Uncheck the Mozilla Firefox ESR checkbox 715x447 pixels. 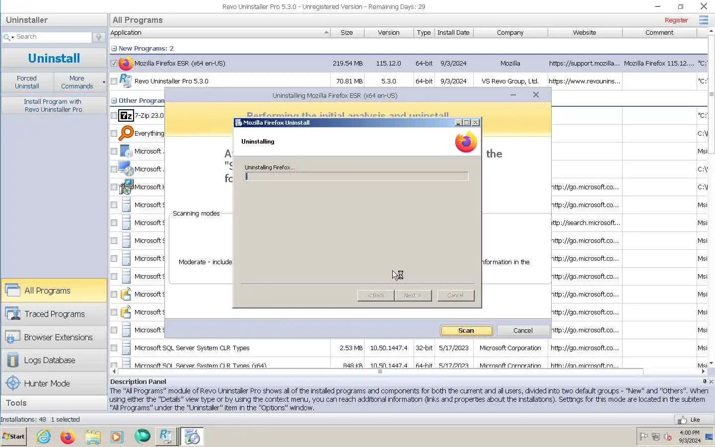(114, 64)
